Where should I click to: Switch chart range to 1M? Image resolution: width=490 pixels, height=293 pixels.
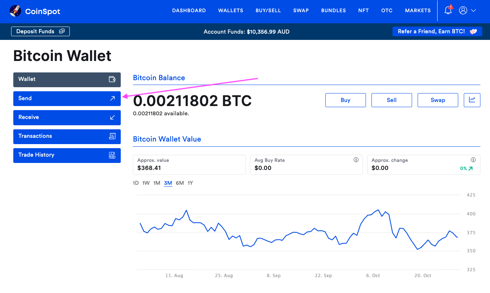[157, 183]
